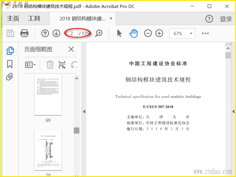The width and height of the screenshot is (236, 177).
Task: Open Help question mark icon
Action: pyautogui.click(x=209, y=19)
